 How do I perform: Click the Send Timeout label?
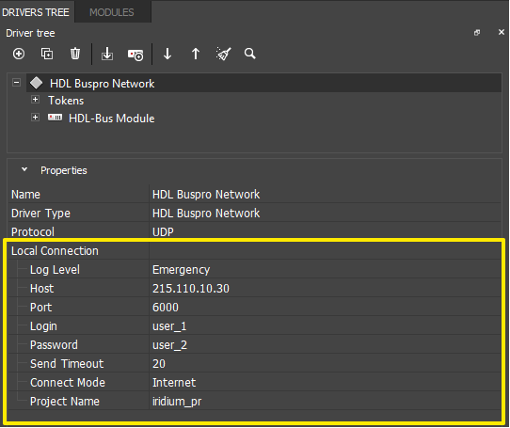(x=67, y=364)
